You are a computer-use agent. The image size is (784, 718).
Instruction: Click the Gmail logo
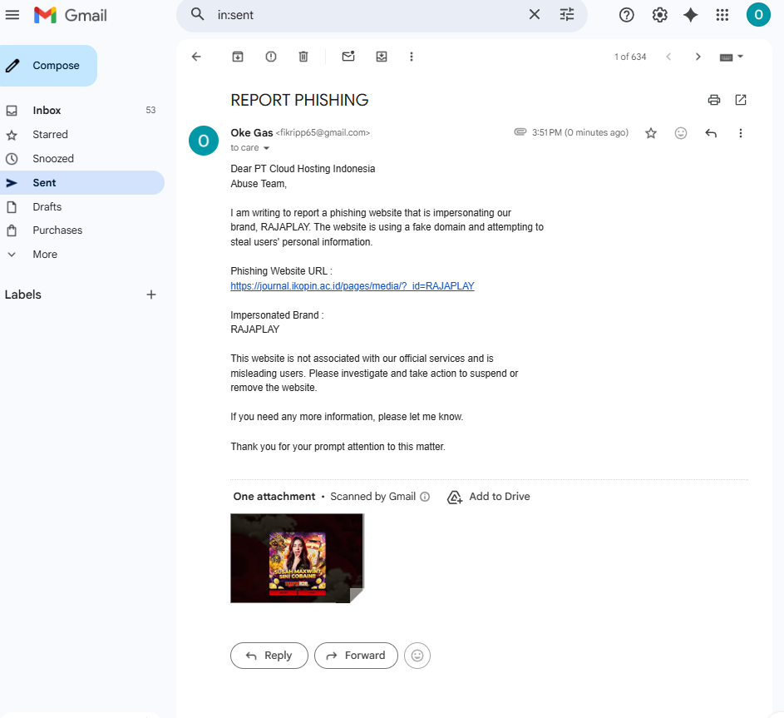(x=71, y=16)
